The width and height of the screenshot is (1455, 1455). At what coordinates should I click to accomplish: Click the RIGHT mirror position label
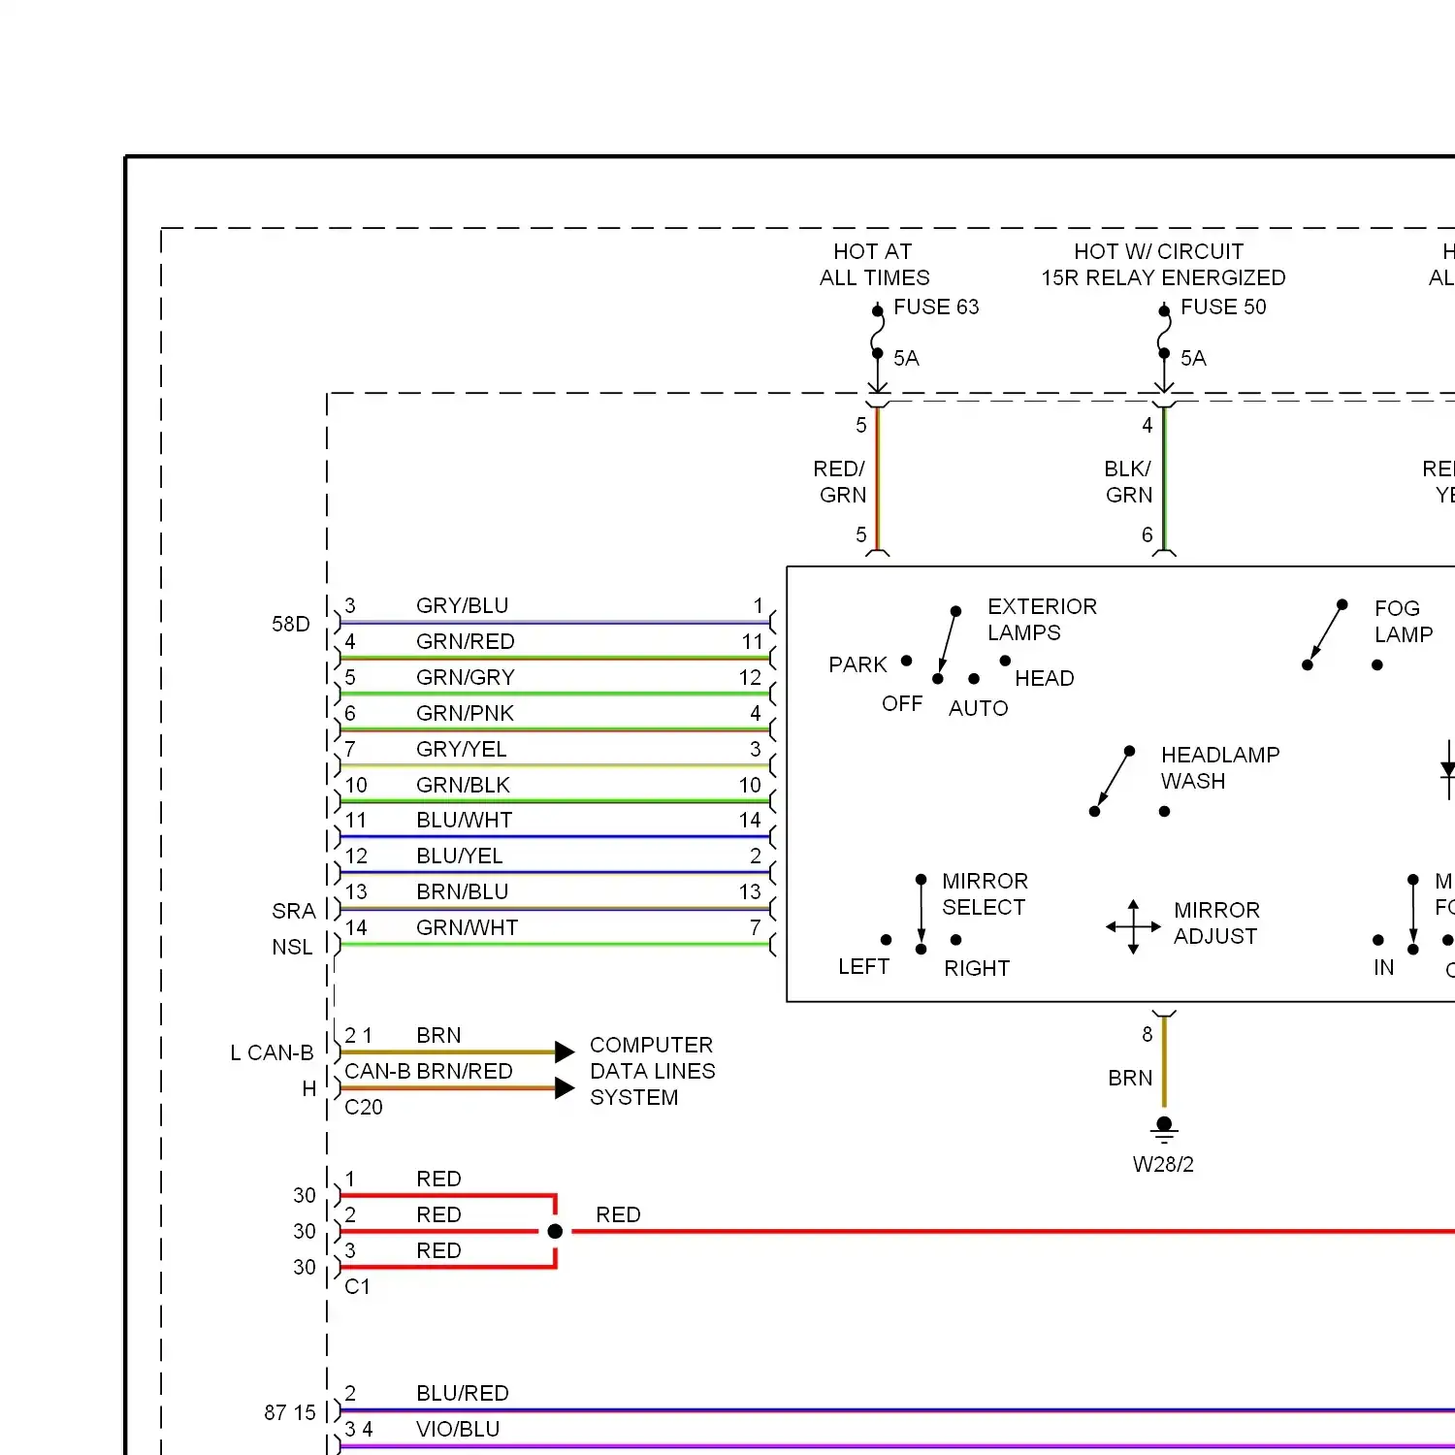tap(977, 969)
